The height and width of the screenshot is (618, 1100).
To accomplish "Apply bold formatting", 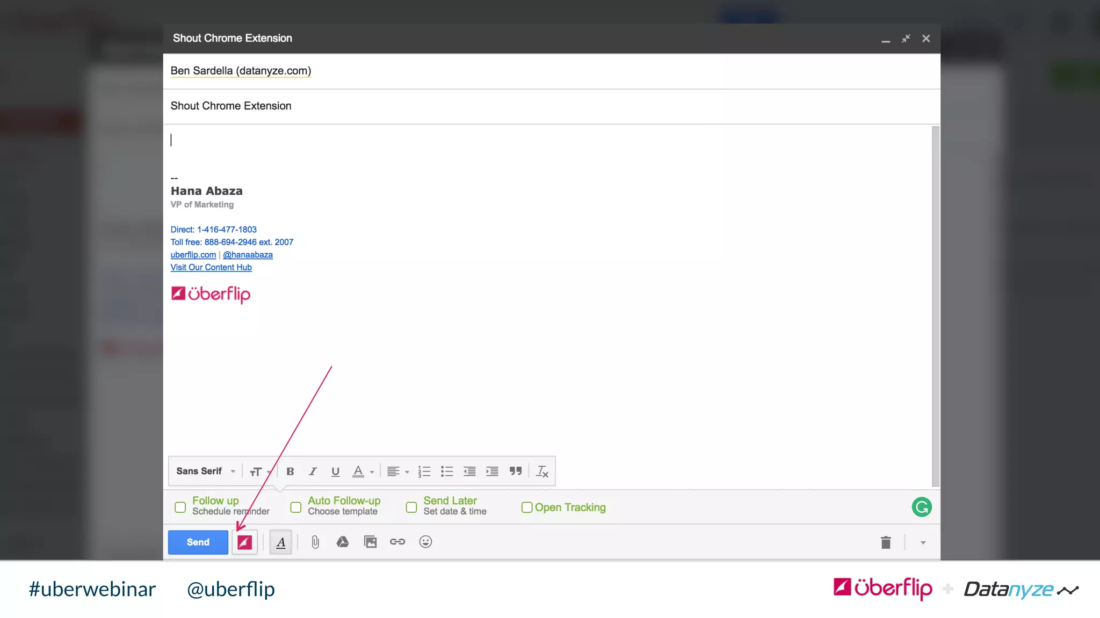I will pos(290,471).
